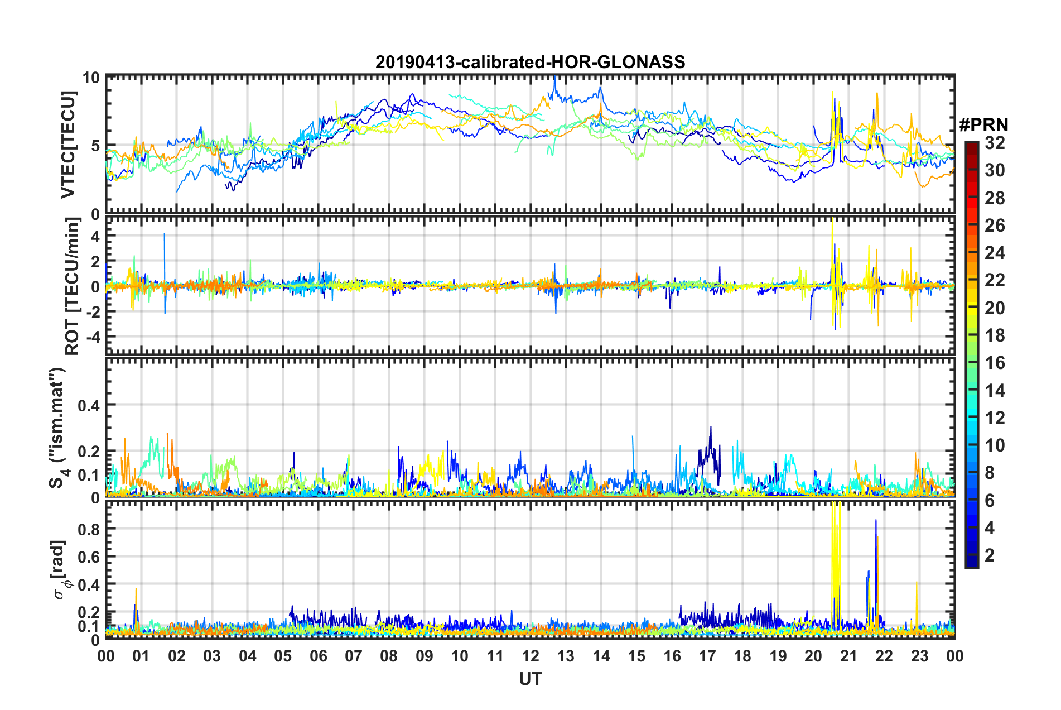Click the UT x-axis label

coord(530,679)
